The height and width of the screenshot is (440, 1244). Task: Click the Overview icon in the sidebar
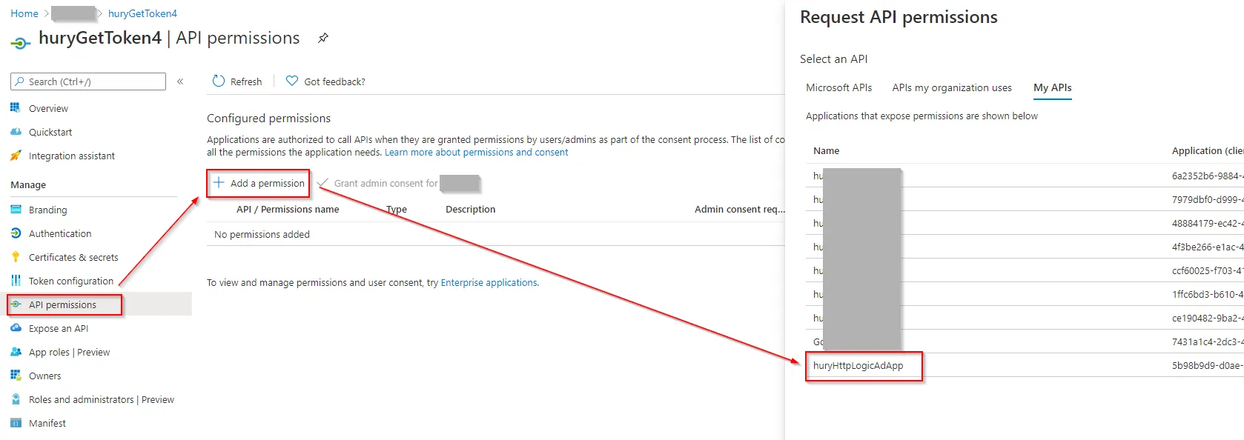coord(16,108)
